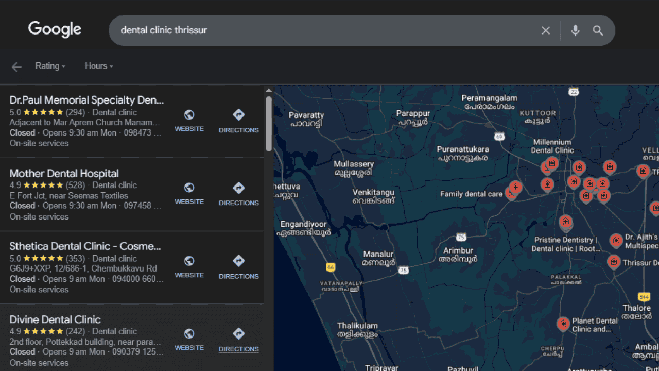Click Planet Dental Clinic map pin
Screen dimensions: 659x371
pyautogui.click(x=563, y=324)
